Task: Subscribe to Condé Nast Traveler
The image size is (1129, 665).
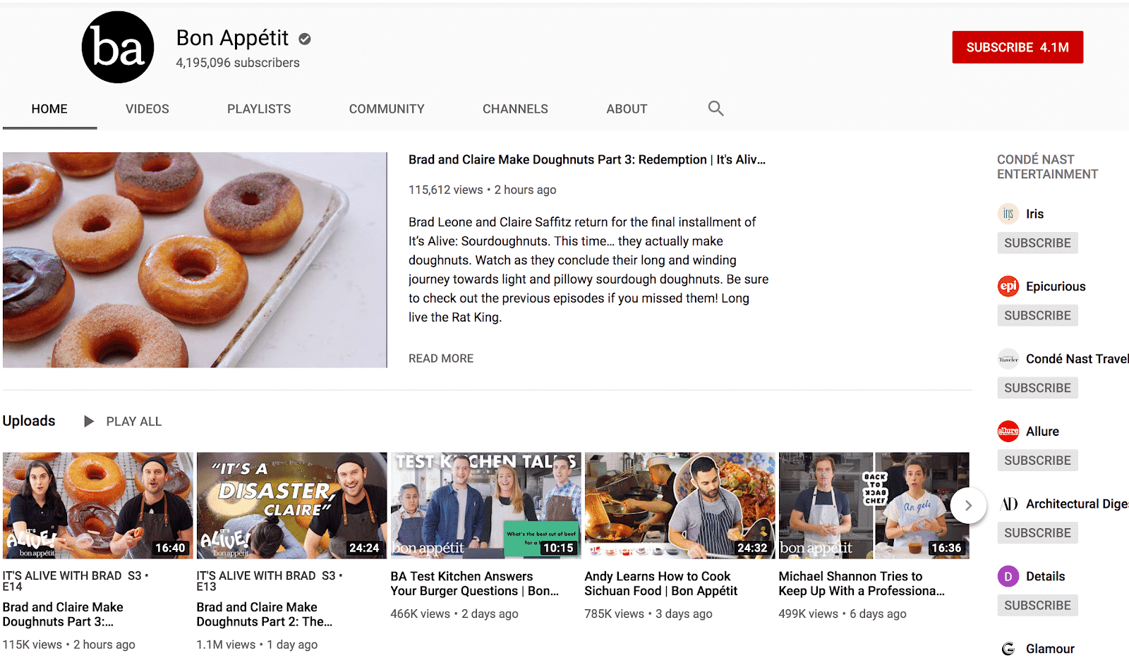Action: click(1037, 388)
